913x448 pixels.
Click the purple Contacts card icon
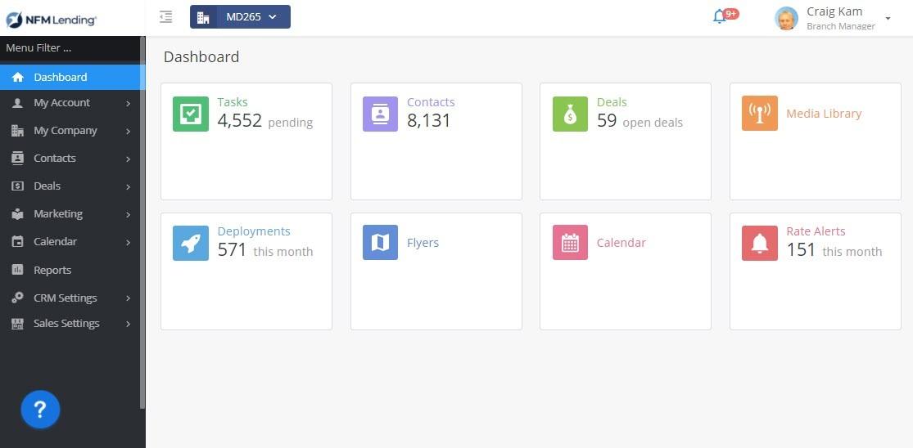pos(380,114)
